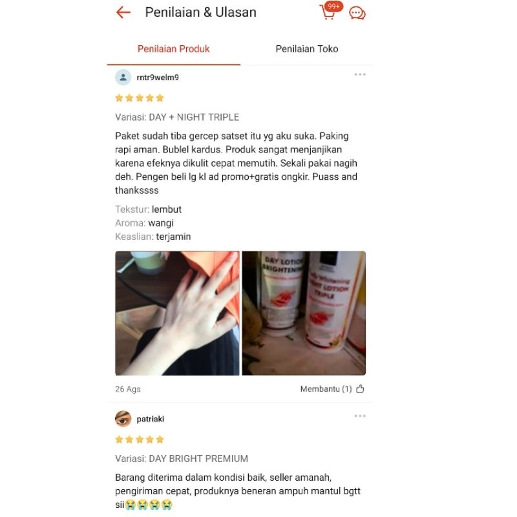The height and width of the screenshot is (517, 517).
Task: Tap the 99+ cart badge
Action: [x=333, y=6]
